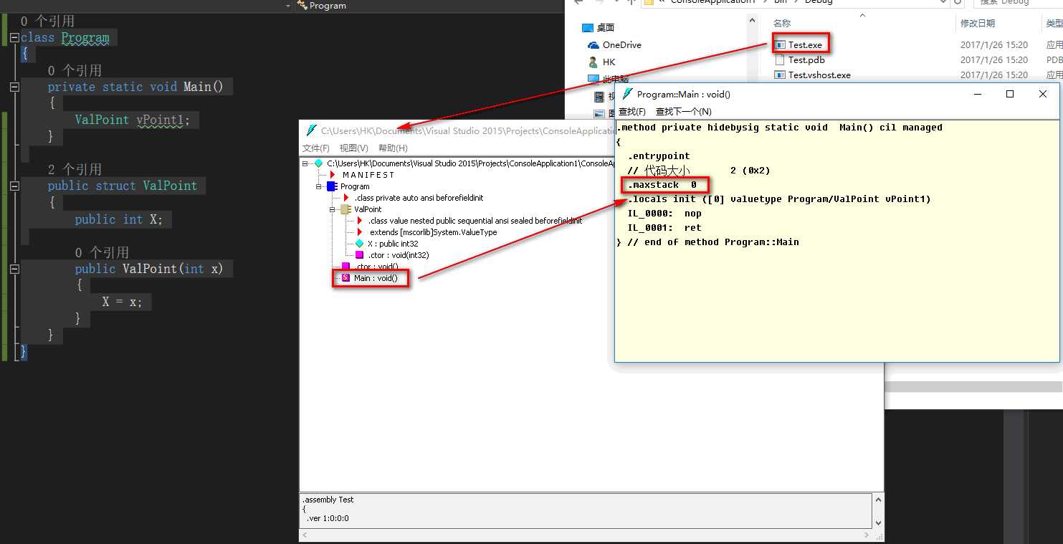Click the Explorer search Debug box
1063x544 pixels.
click(x=1018, y=3)
